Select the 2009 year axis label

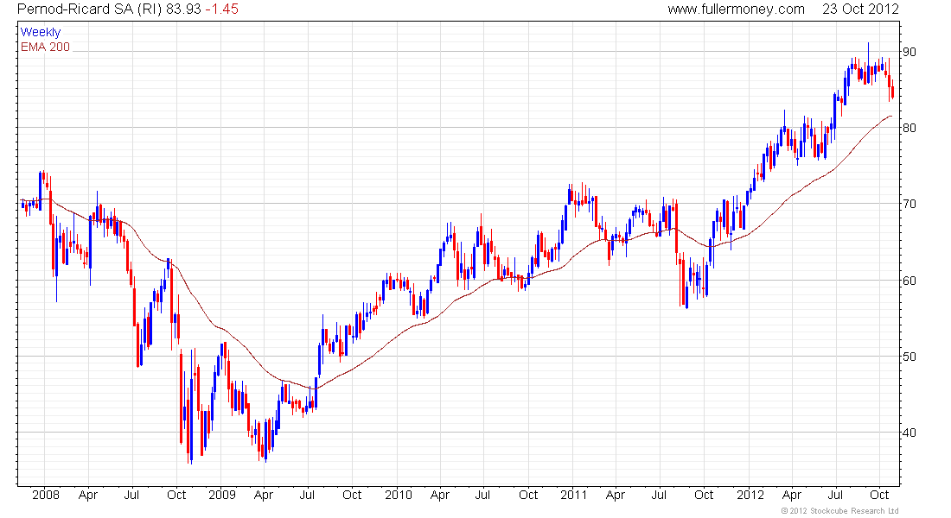pyautogui.click(x=222, y=495)
